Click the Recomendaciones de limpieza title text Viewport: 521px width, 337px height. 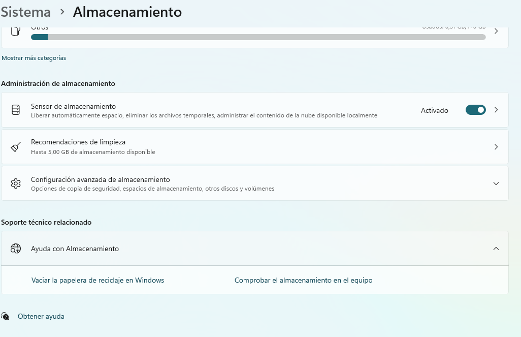[x=78, y=142]
